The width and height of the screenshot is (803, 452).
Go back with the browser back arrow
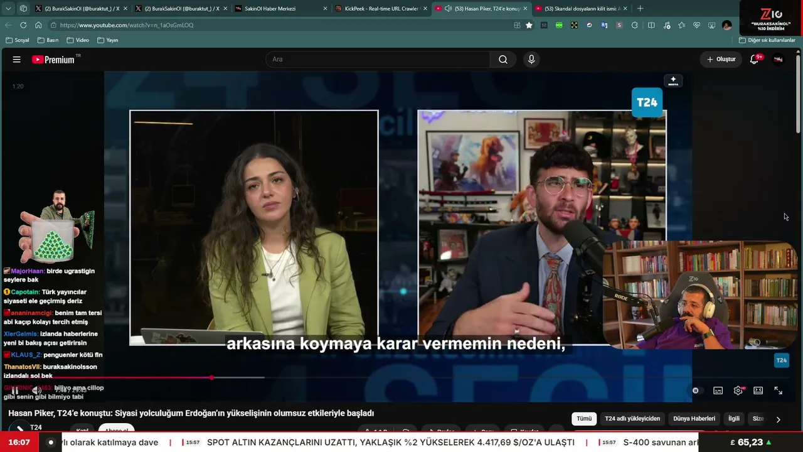(8, 25)
